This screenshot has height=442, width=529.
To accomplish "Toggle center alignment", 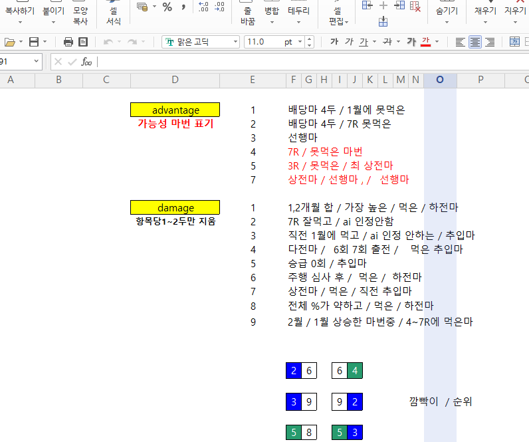I will 475,42.
